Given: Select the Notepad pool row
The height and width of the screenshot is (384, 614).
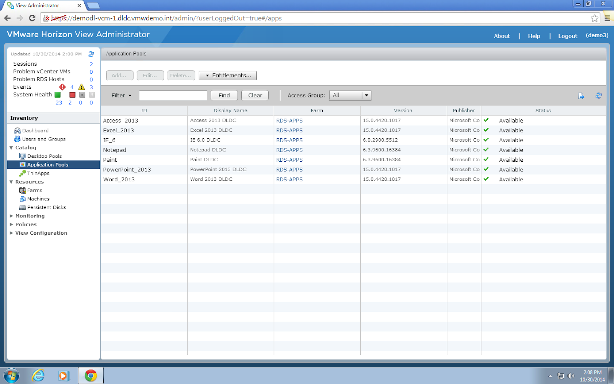Looking at the screenshot, I should pyautogui.click(x=353, y=150).
